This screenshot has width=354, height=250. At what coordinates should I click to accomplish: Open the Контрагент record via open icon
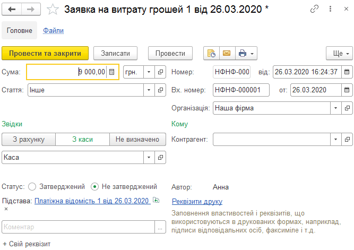(x=347, y=140)
